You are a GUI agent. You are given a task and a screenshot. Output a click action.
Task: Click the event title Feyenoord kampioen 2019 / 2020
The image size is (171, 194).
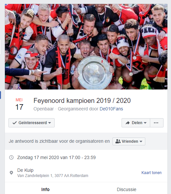click(x=82, y=101)
